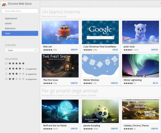
Task: Click the star rating under panda dumpling
Action: [88, 129]
